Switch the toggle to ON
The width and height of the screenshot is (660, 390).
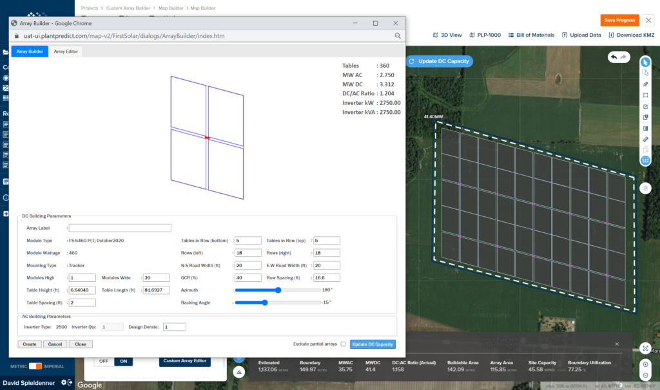click(x=123, y=361)
